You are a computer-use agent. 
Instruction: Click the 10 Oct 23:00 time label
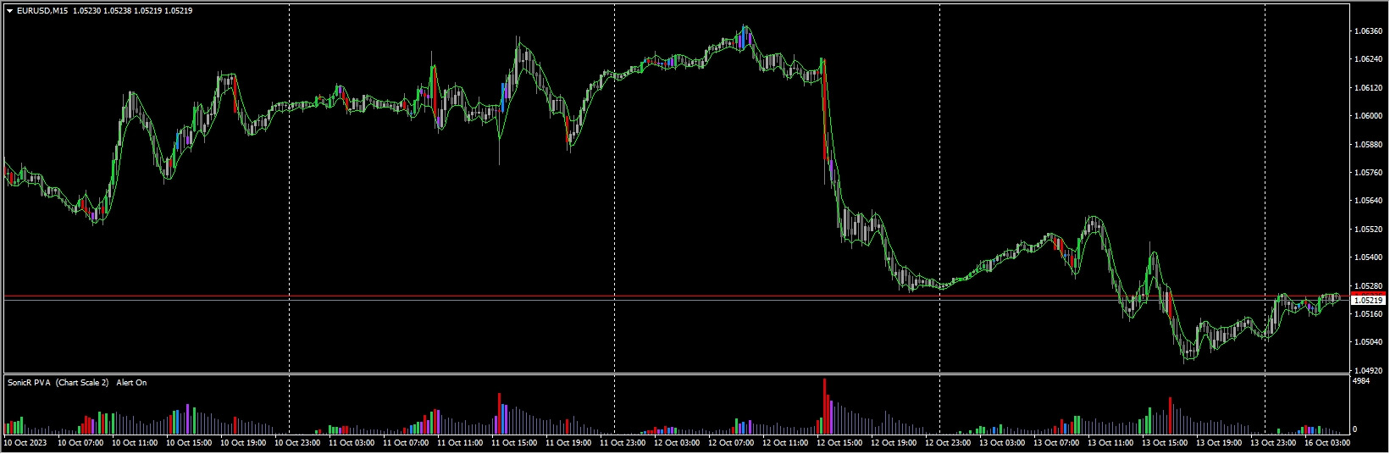(299, 442)
